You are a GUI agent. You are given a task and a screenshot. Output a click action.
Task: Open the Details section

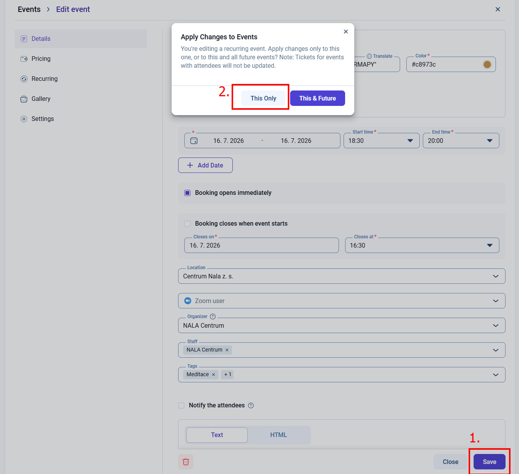[x=81, y=39]
